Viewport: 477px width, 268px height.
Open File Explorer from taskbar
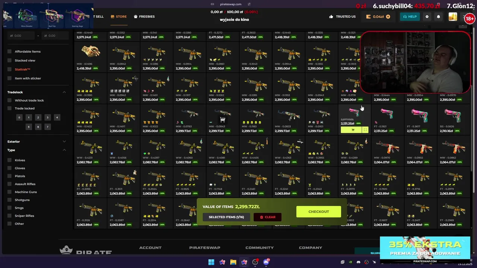click(x=233, y=262)
